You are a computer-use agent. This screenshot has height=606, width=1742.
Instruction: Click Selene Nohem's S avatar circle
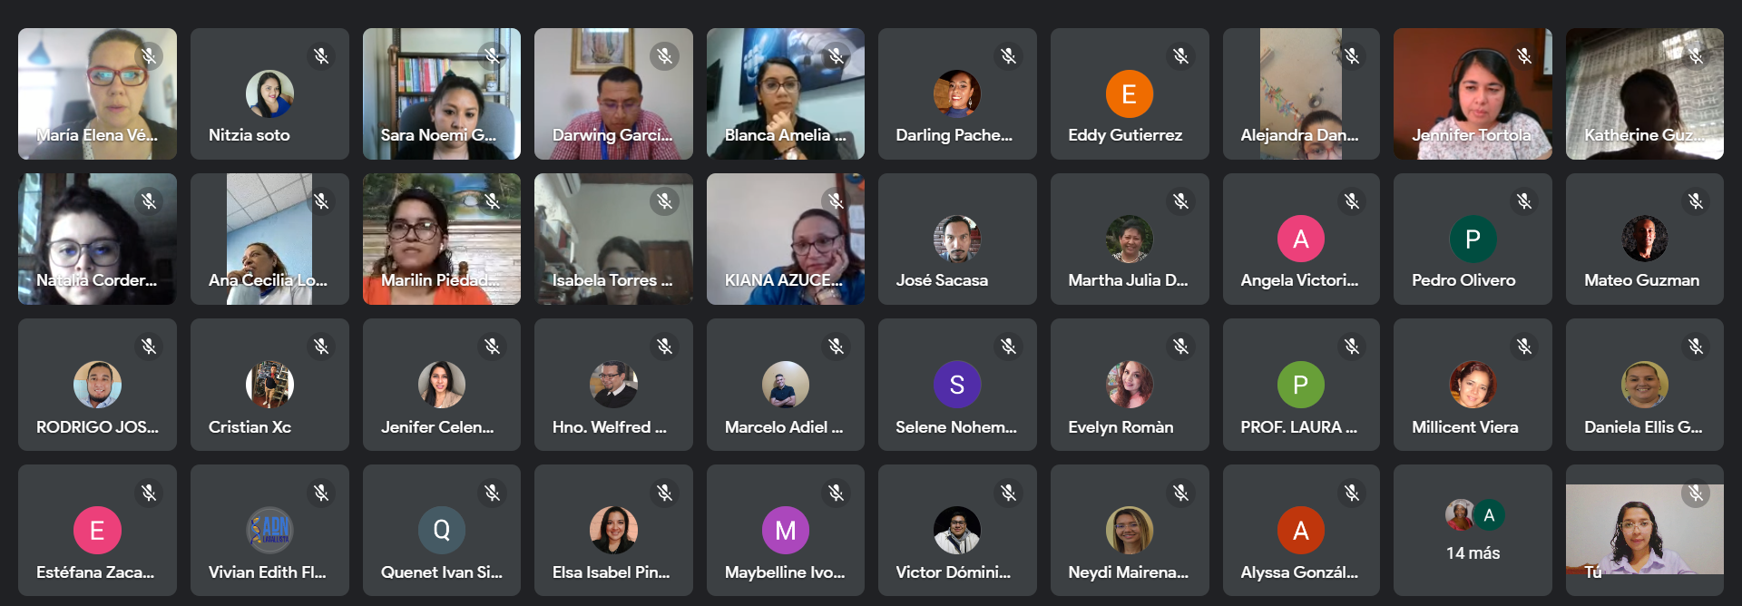(957, 385)
